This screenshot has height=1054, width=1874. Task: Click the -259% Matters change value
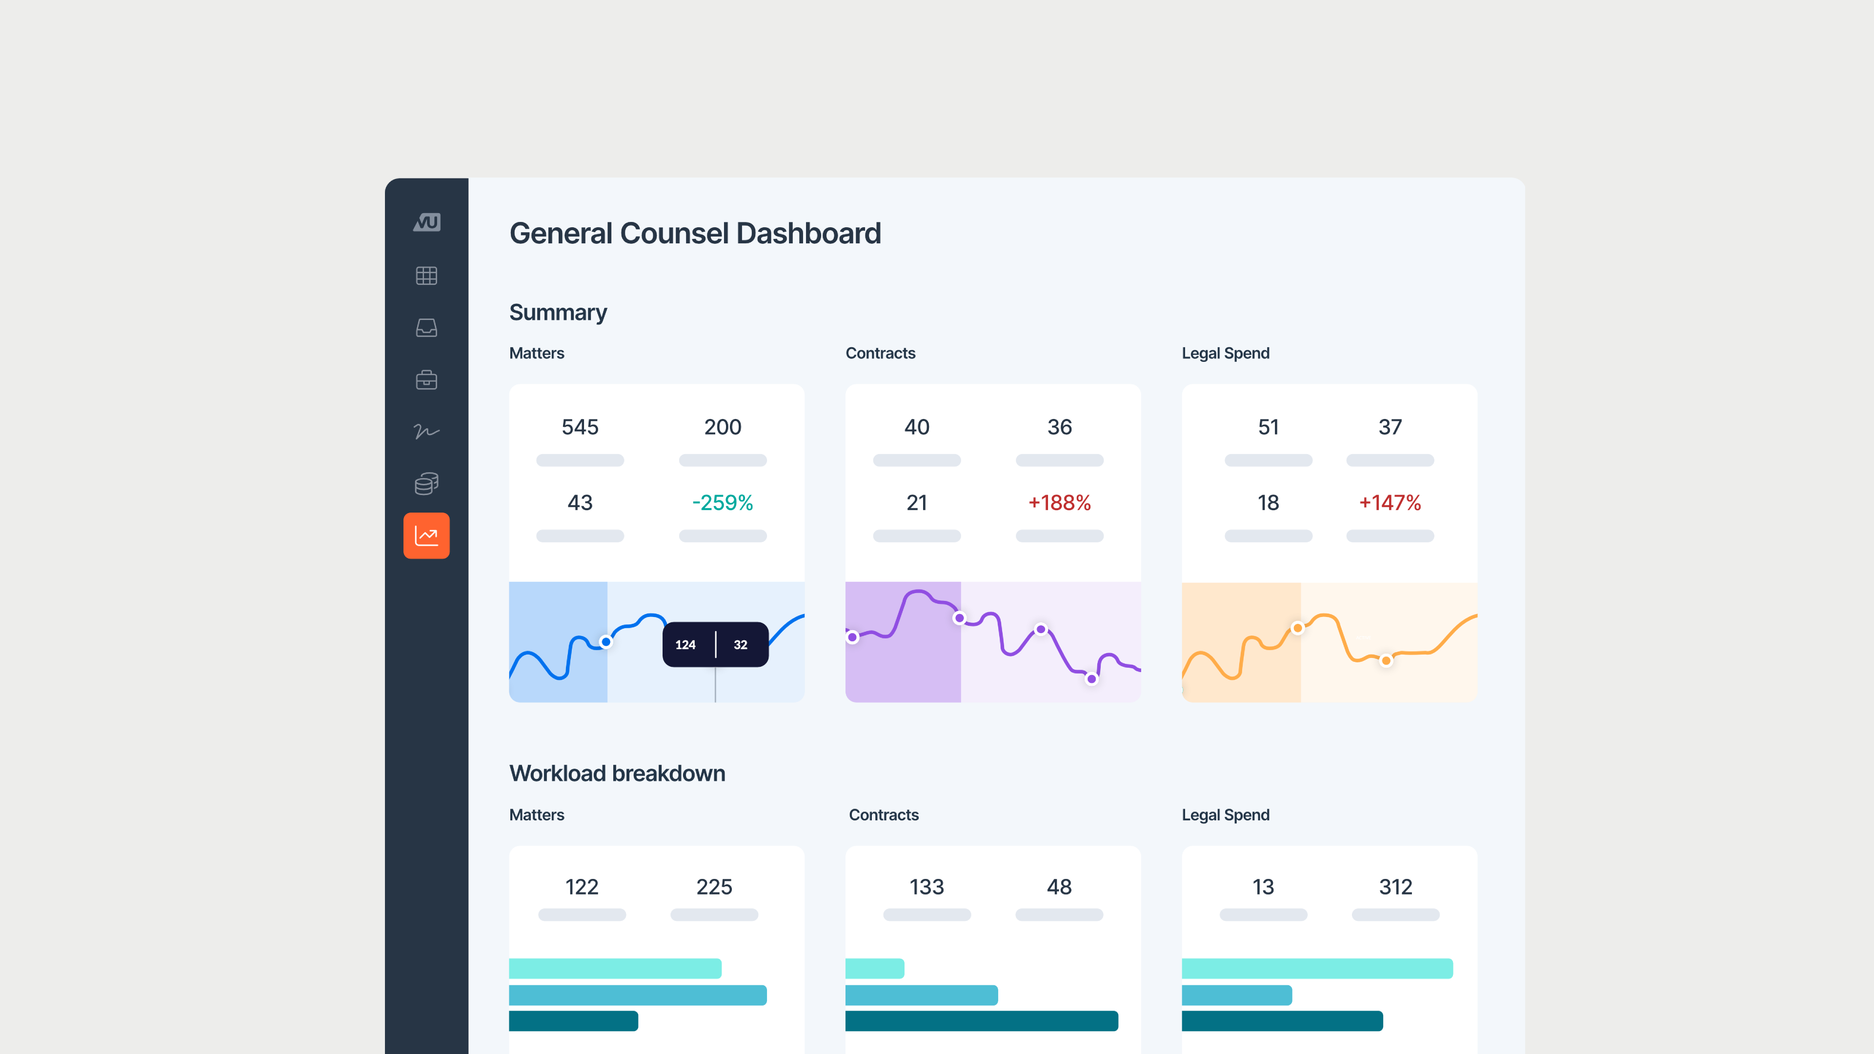coord(723,503)
